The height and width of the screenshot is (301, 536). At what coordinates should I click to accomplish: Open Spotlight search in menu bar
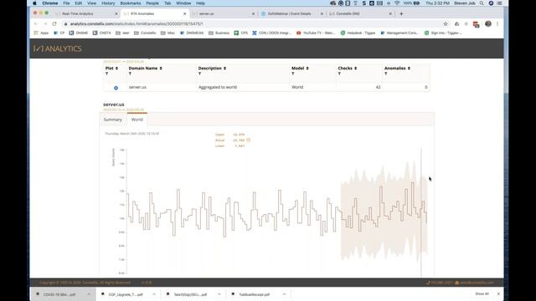coord(482,3)
